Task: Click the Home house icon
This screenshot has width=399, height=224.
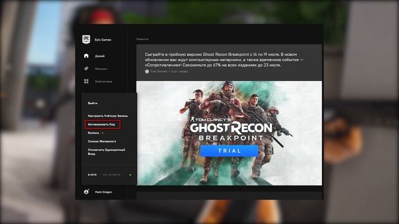Action: (x=86, y=56)
